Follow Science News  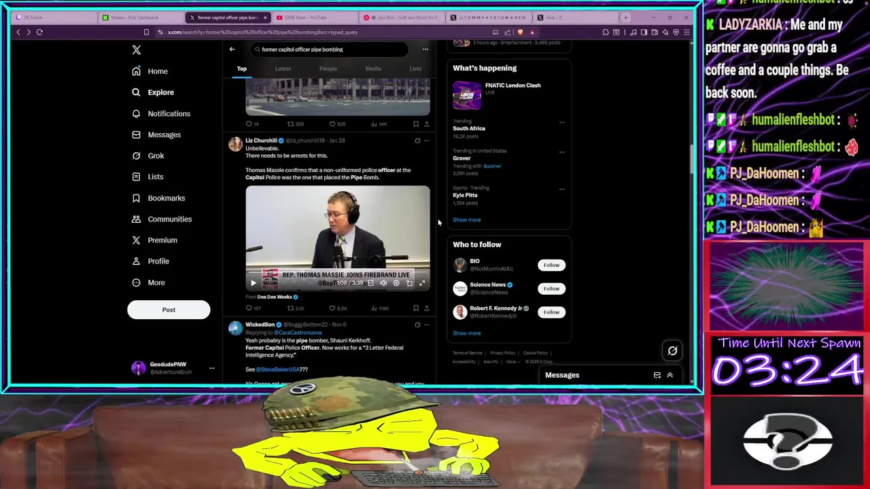click(x=551, y=289)
